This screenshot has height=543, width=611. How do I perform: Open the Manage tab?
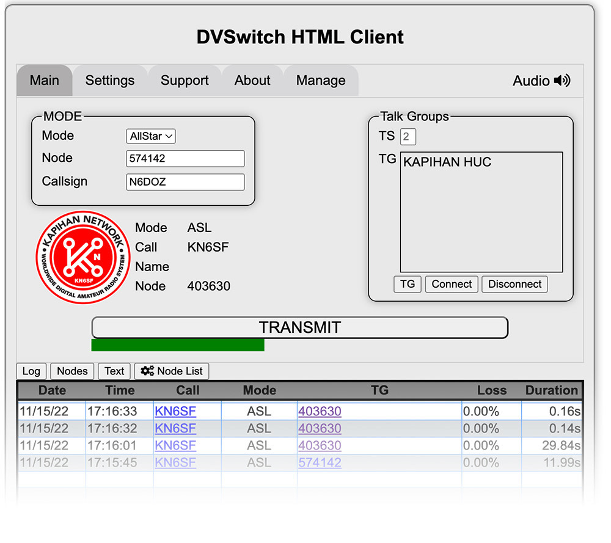(321, 80)
